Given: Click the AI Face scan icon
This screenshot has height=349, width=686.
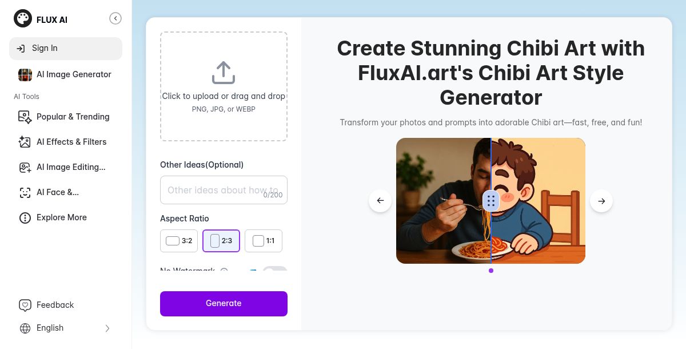Looking at the screenshot, I should click(x=25, y=192).
